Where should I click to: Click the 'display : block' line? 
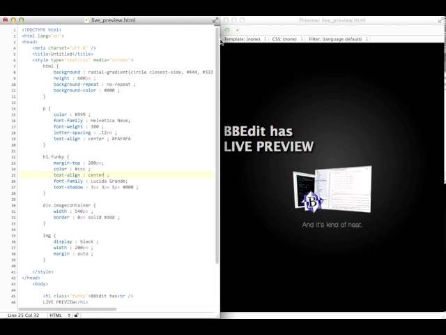(x=76, y=241)
